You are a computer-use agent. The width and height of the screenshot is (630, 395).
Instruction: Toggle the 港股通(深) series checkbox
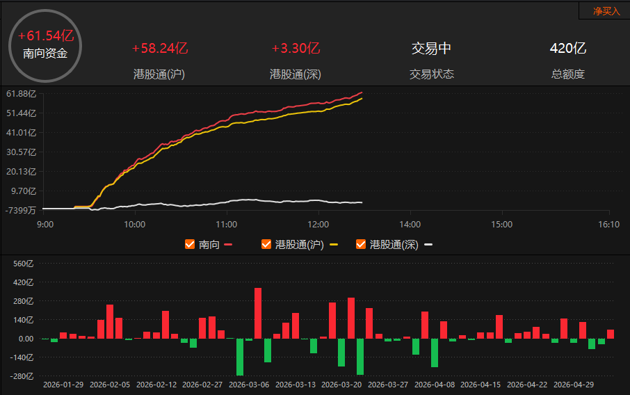(x=361, y=244)
